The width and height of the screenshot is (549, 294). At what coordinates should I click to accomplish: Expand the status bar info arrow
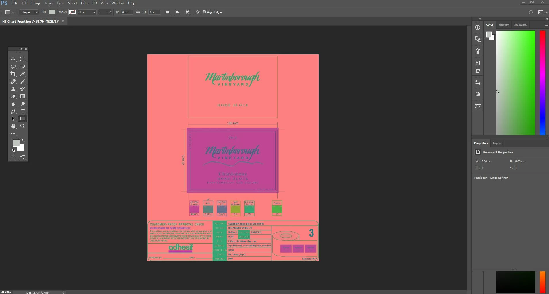tap(64, 293)
